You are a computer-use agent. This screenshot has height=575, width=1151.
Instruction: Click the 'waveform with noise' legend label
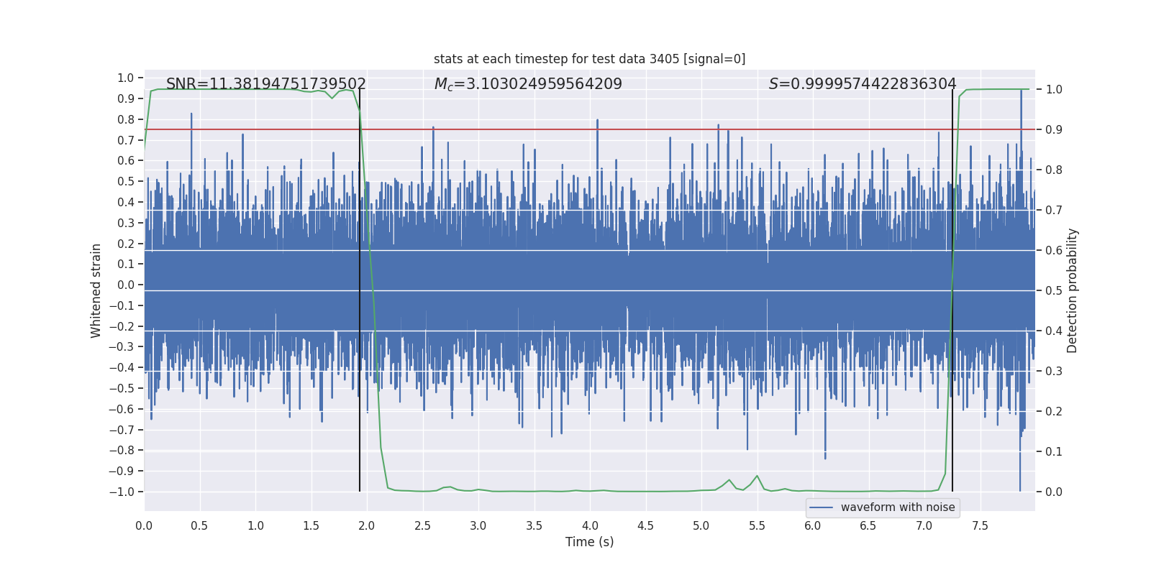pyautogui.click(x=897, y=507)
